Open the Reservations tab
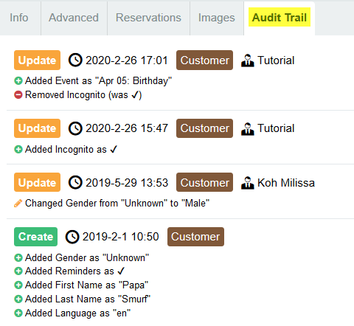354x326 pixels. click(148, 18)
